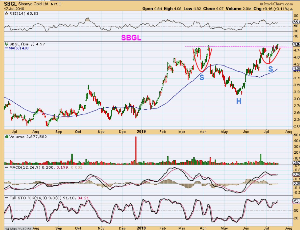
Task: Click the tall red volume spike bar
Action: pyautogui.click(x=136, y=150)
